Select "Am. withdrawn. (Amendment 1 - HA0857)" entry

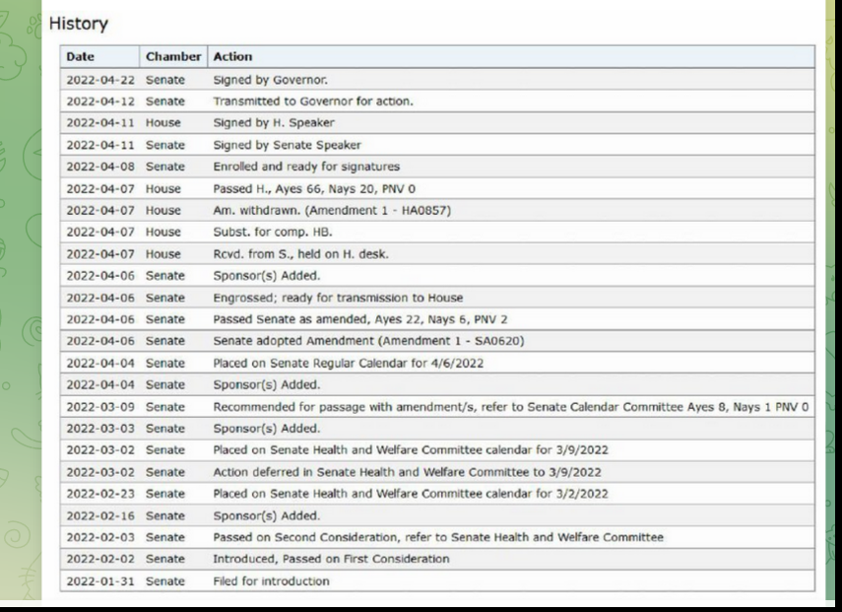click(332, 210)
